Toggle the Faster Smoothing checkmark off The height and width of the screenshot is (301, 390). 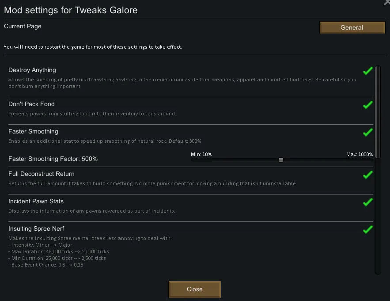[x=367, y=132]
